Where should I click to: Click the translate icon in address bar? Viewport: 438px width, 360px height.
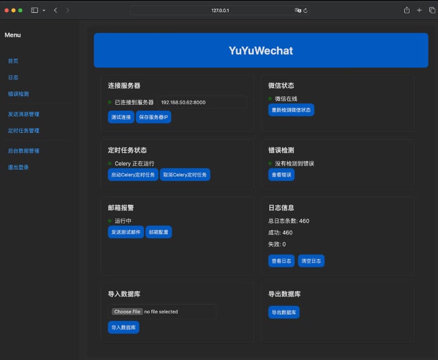tap(298, 10)
